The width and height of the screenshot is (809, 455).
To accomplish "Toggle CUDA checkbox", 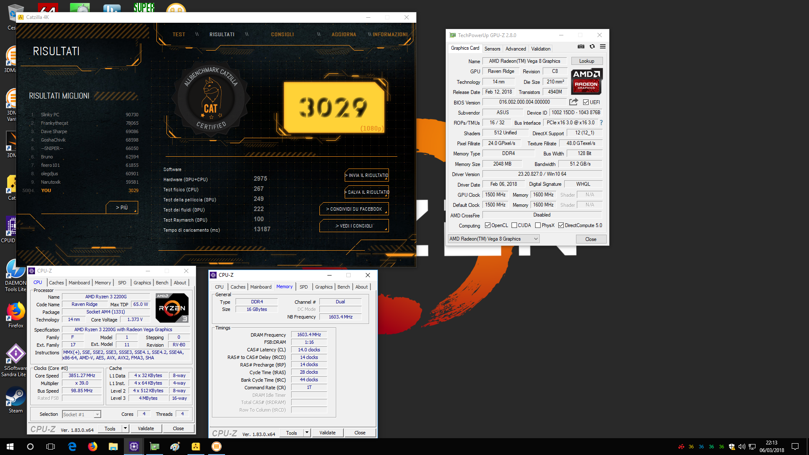I will point(514,225).
